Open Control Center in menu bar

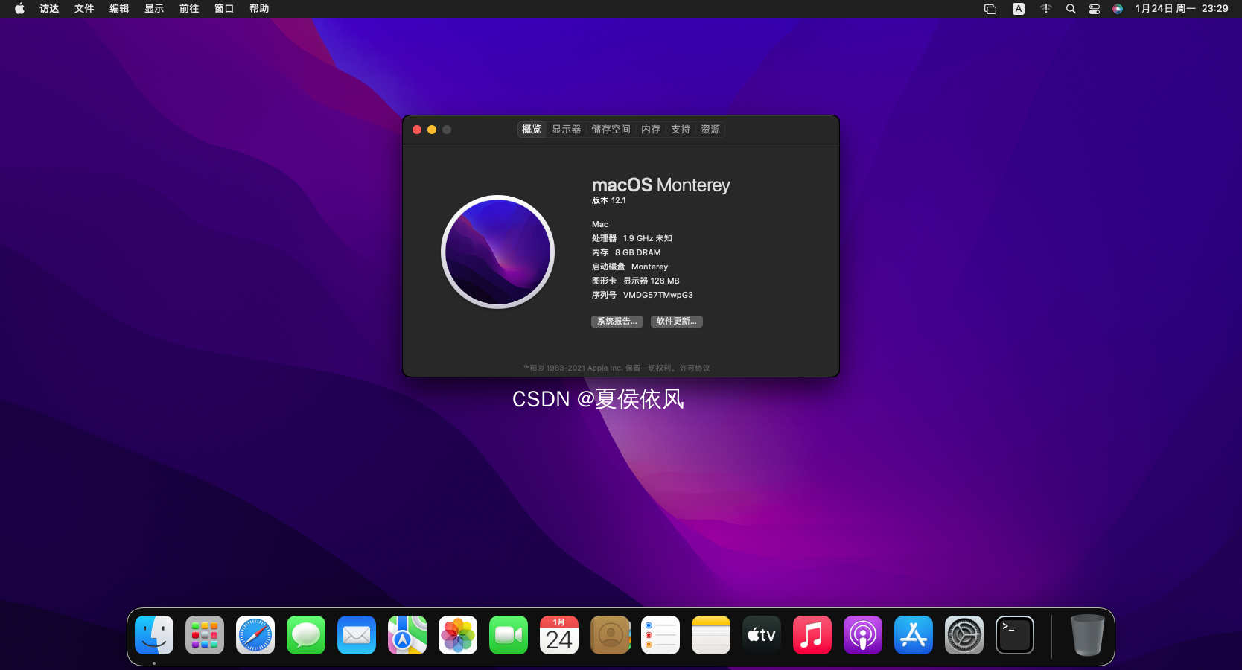[1095, 9]
